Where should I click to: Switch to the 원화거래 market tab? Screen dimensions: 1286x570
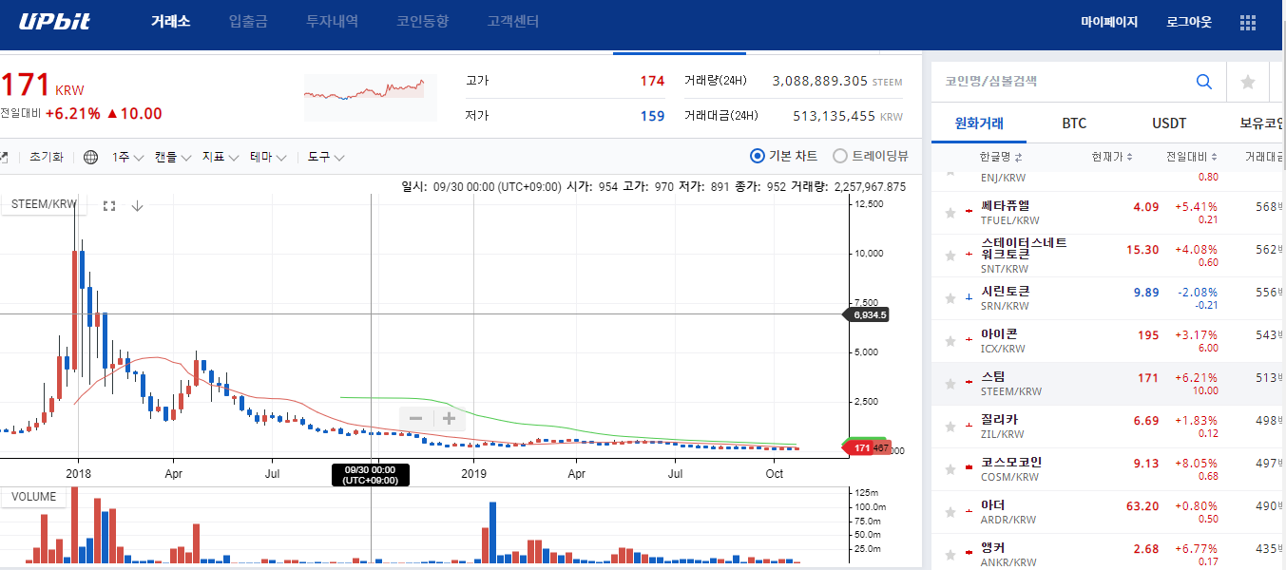point(979,123)
